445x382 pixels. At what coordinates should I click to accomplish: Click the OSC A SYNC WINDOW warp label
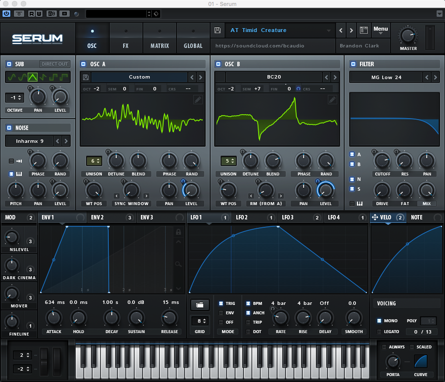coord(132,204)
